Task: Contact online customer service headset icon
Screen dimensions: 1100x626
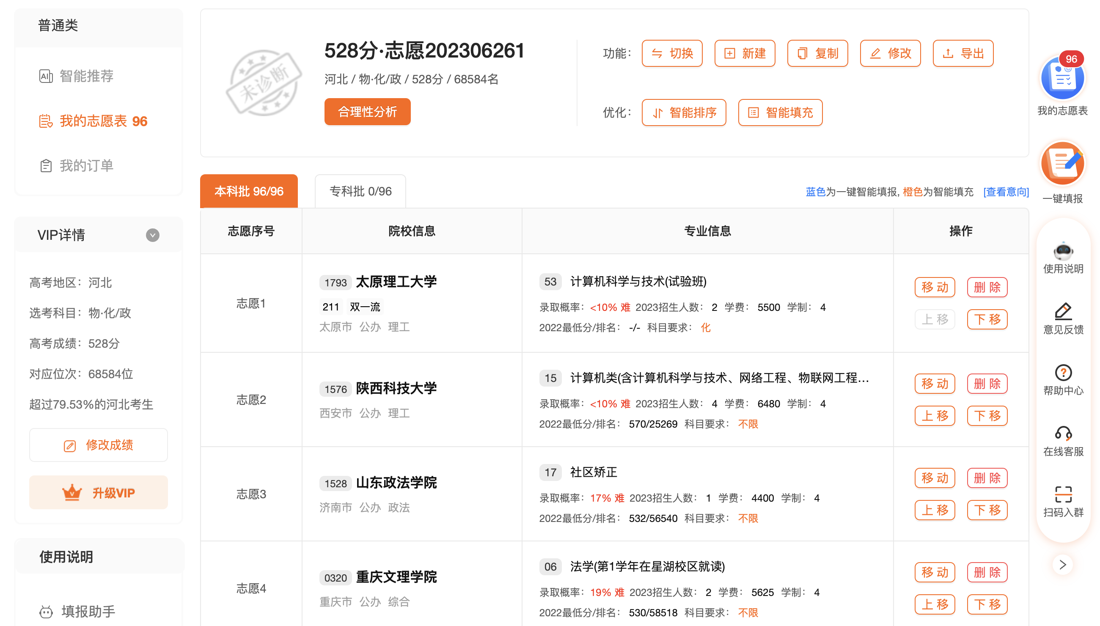Action: 1063,434
